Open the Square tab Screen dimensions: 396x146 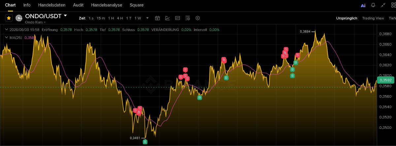137,5
